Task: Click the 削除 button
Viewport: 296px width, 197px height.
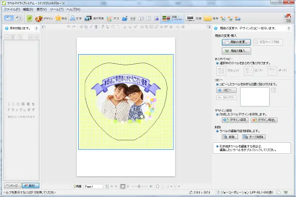Action: click(230, 137)
